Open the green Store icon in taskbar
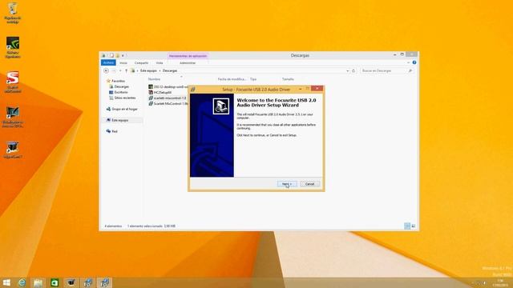513x288 pixels. [55, 282]
